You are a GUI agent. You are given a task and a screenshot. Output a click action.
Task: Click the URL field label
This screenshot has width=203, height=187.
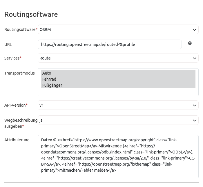coord(8,45)
